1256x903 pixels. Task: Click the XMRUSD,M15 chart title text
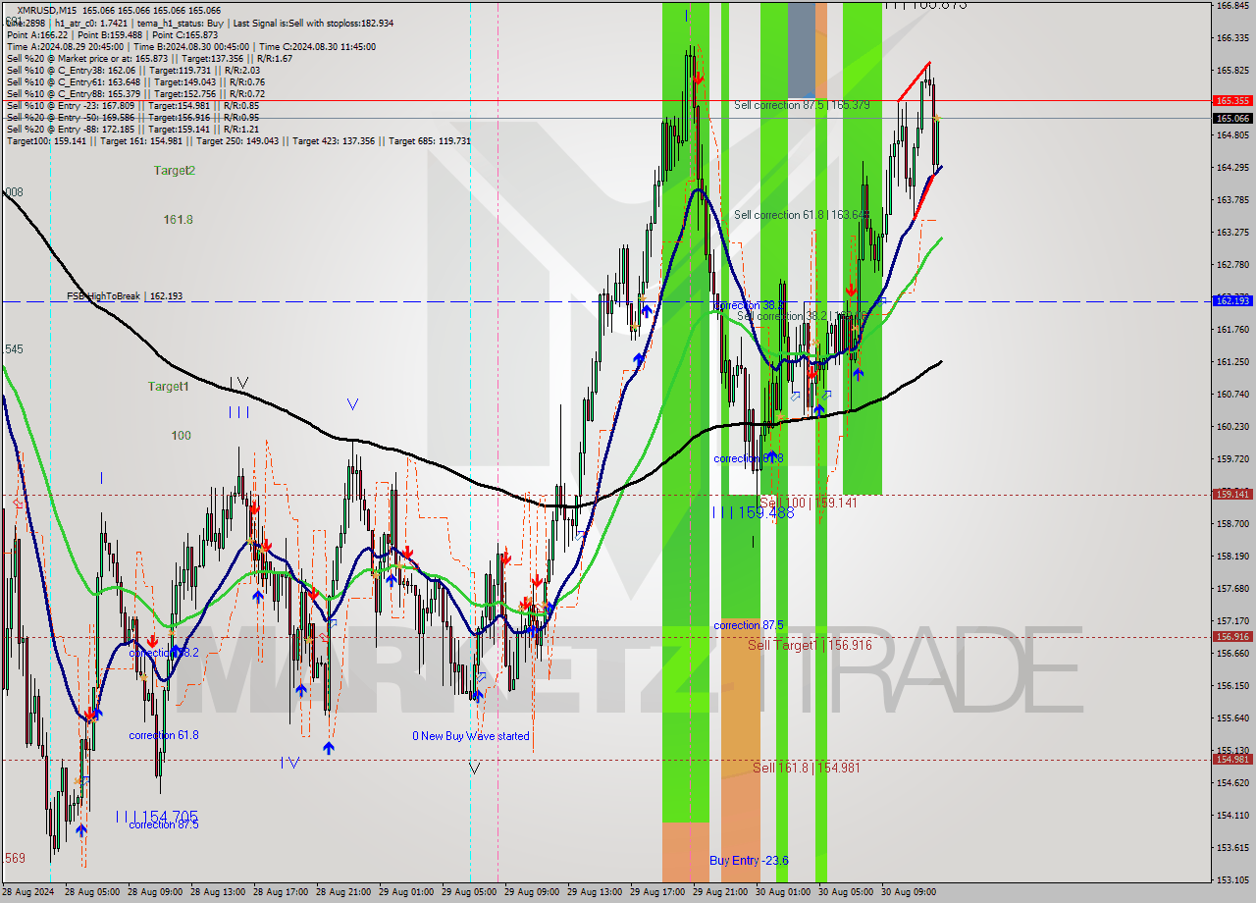click(49, 10)
